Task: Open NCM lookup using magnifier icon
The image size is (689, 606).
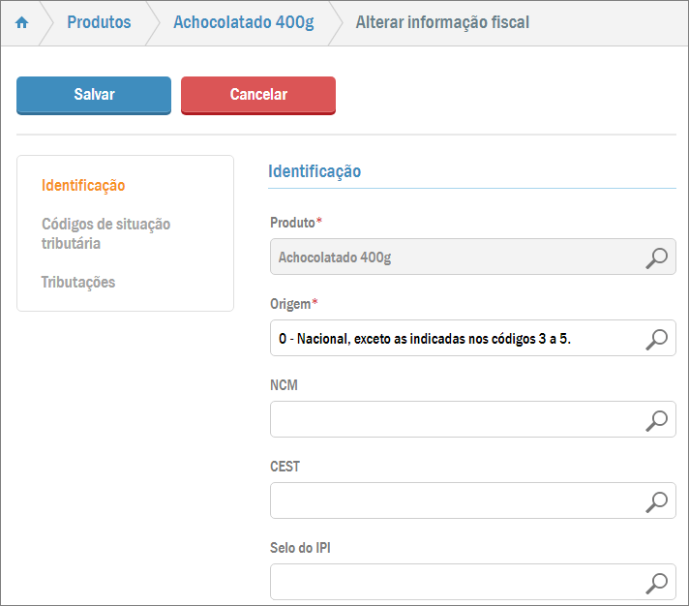Action: point(656,420)
